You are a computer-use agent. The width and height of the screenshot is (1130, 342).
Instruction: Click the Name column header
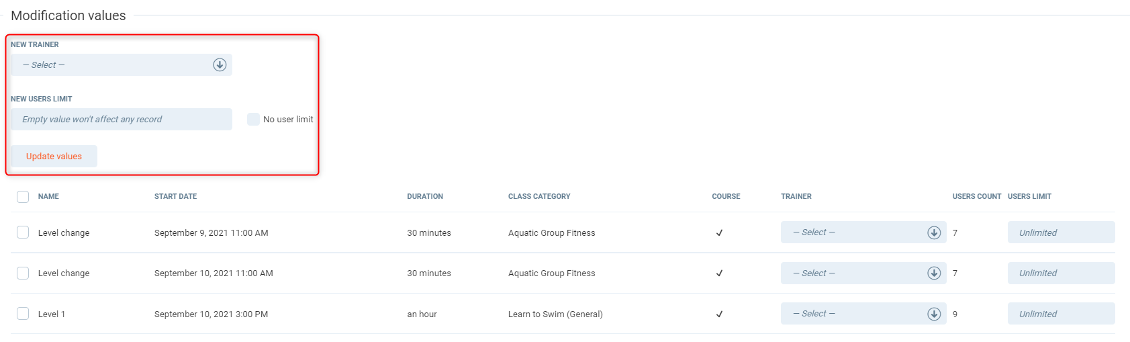click(48, 197)
